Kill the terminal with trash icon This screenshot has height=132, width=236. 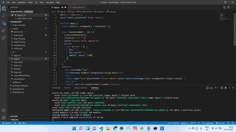(x=226, y=88)
